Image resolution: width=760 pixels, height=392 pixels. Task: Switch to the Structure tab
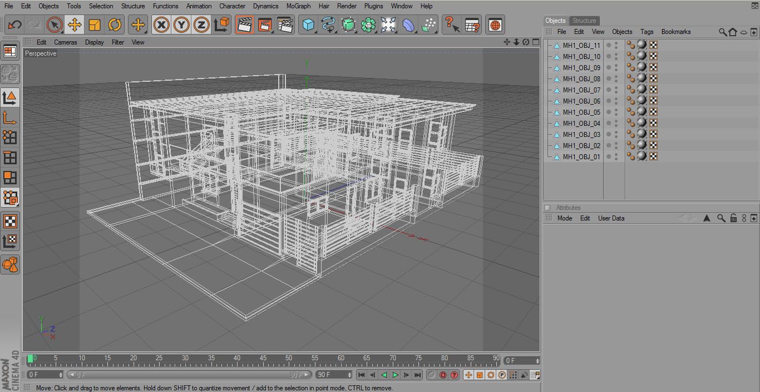(x=584, y=21)
